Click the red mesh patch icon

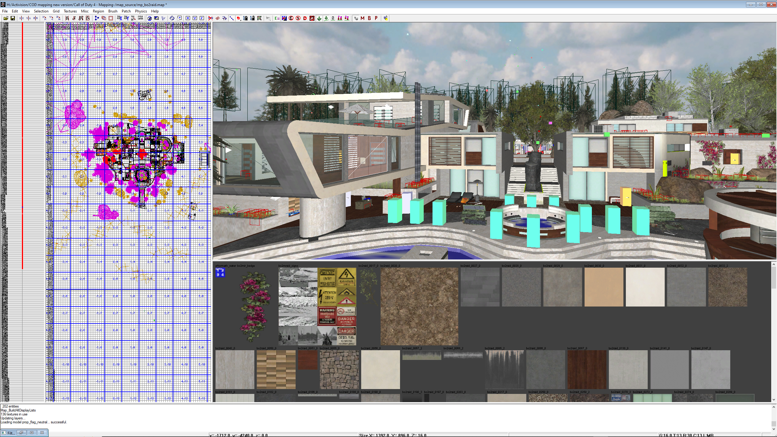218,18
